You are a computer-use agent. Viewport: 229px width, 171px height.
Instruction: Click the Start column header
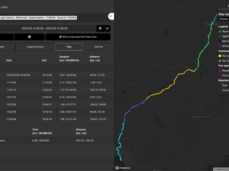[x=9, y=60]
